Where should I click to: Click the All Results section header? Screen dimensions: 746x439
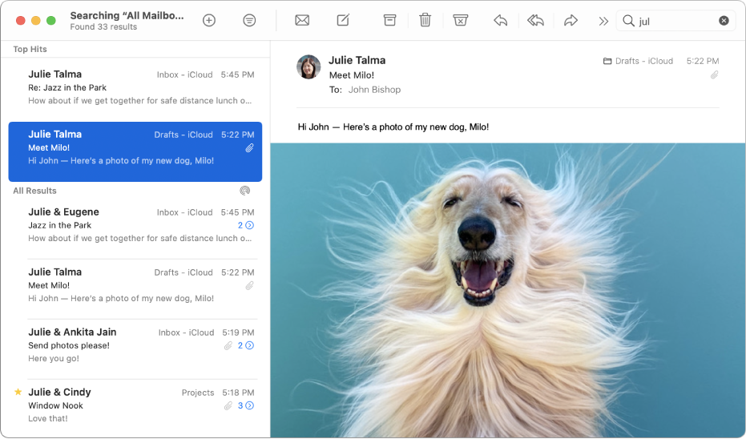pos(34,191)
